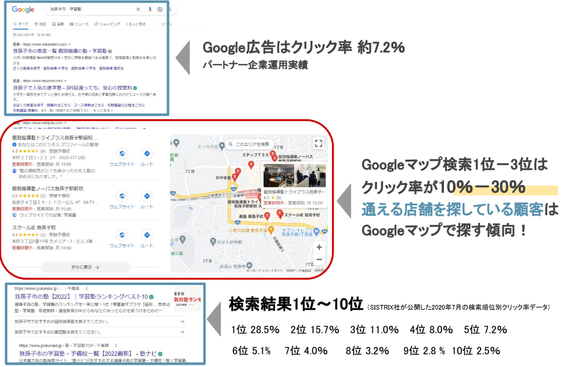Open sitelink 授業料はこちら
The image size is (564, 367).
click(59, 105)
